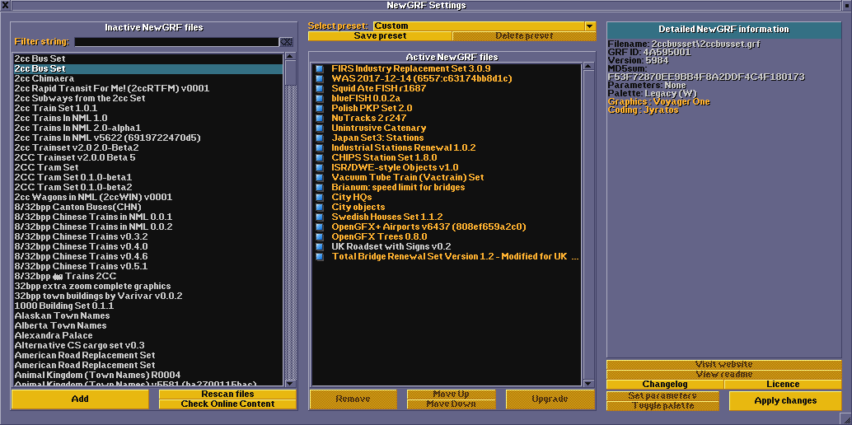The image size is (852, 425).
Task: Select 8/32bpp Canton Buses(CHN)
Action: coord(147,207)
